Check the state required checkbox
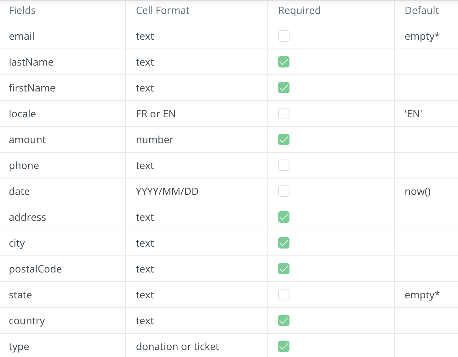The height and width of the screenshot is (357, 458). (283, 295)
